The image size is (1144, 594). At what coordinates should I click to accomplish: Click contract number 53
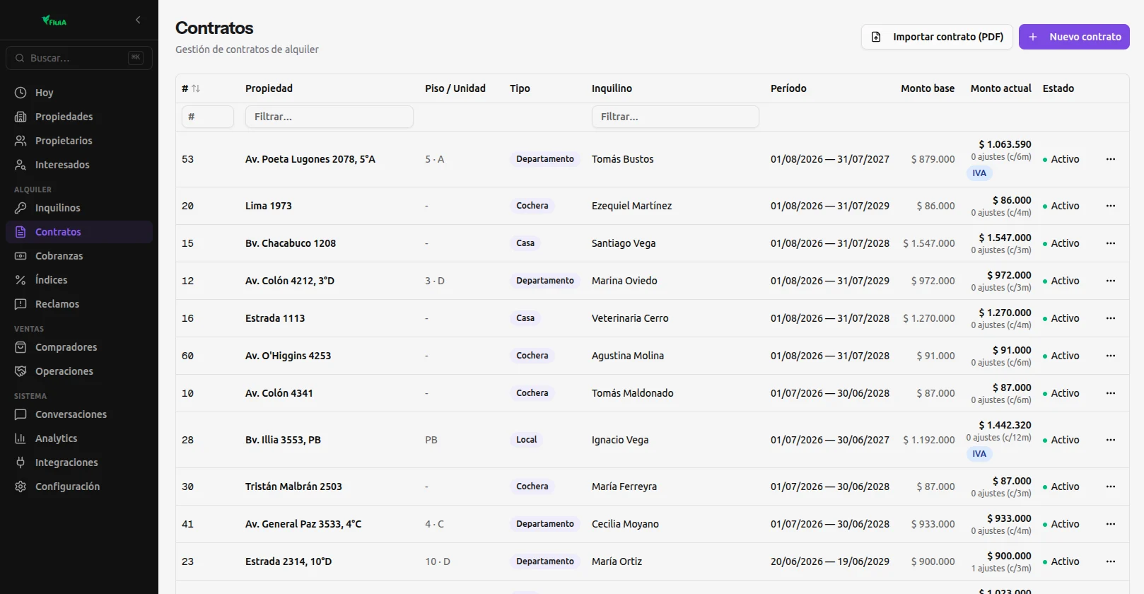187,159
